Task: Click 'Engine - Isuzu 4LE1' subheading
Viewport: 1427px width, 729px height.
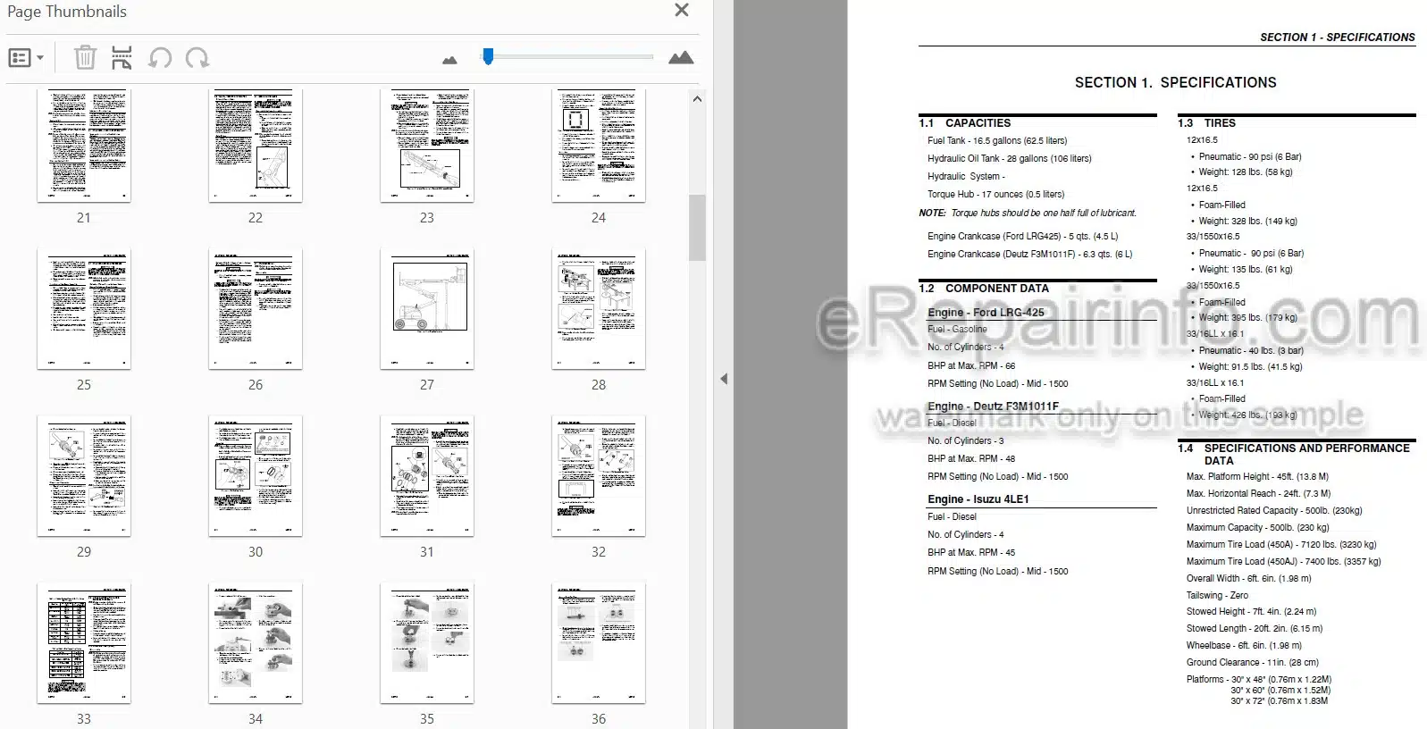Action: [978, 499]
